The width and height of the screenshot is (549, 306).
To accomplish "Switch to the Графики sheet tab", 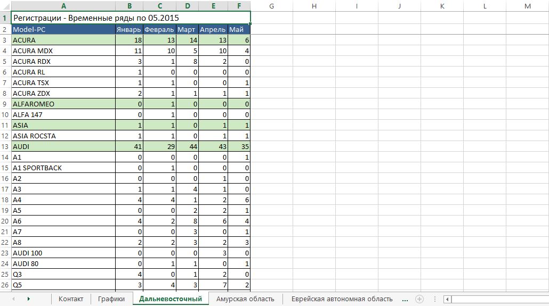I will point(111,299).
